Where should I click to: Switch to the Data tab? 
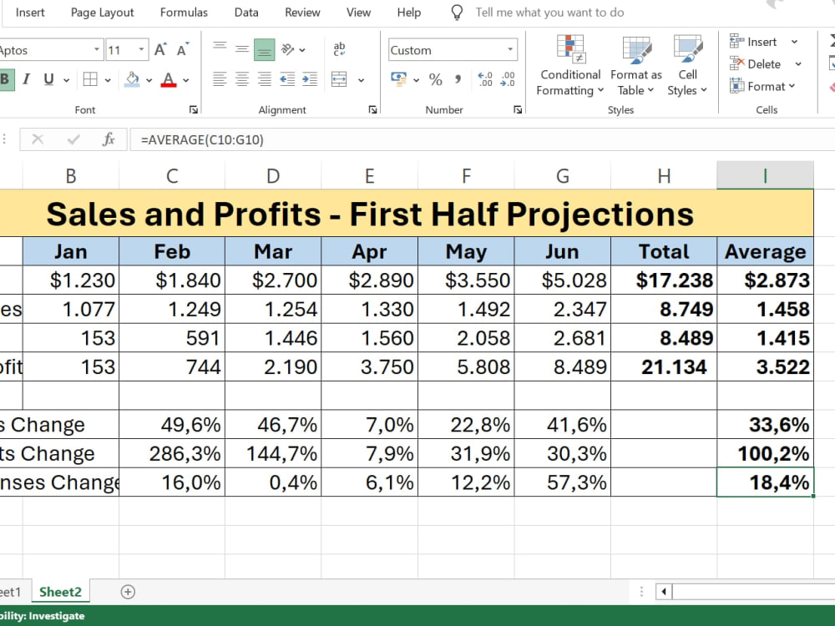pos(246,13)
